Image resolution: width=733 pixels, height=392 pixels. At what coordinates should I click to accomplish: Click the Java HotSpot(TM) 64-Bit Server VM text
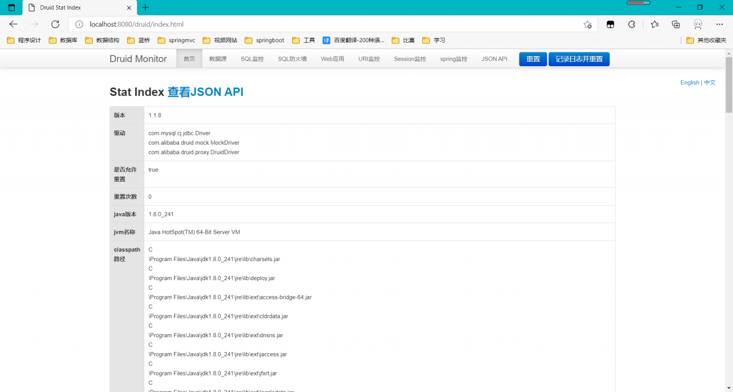coord(194,233)
